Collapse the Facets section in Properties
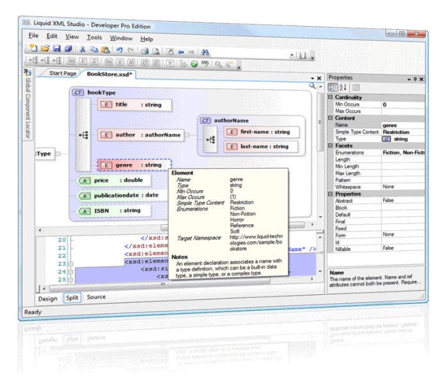Image resolution: width=436 pixels, height=383 pixels. pyautogui.click(x=331, y=146)
